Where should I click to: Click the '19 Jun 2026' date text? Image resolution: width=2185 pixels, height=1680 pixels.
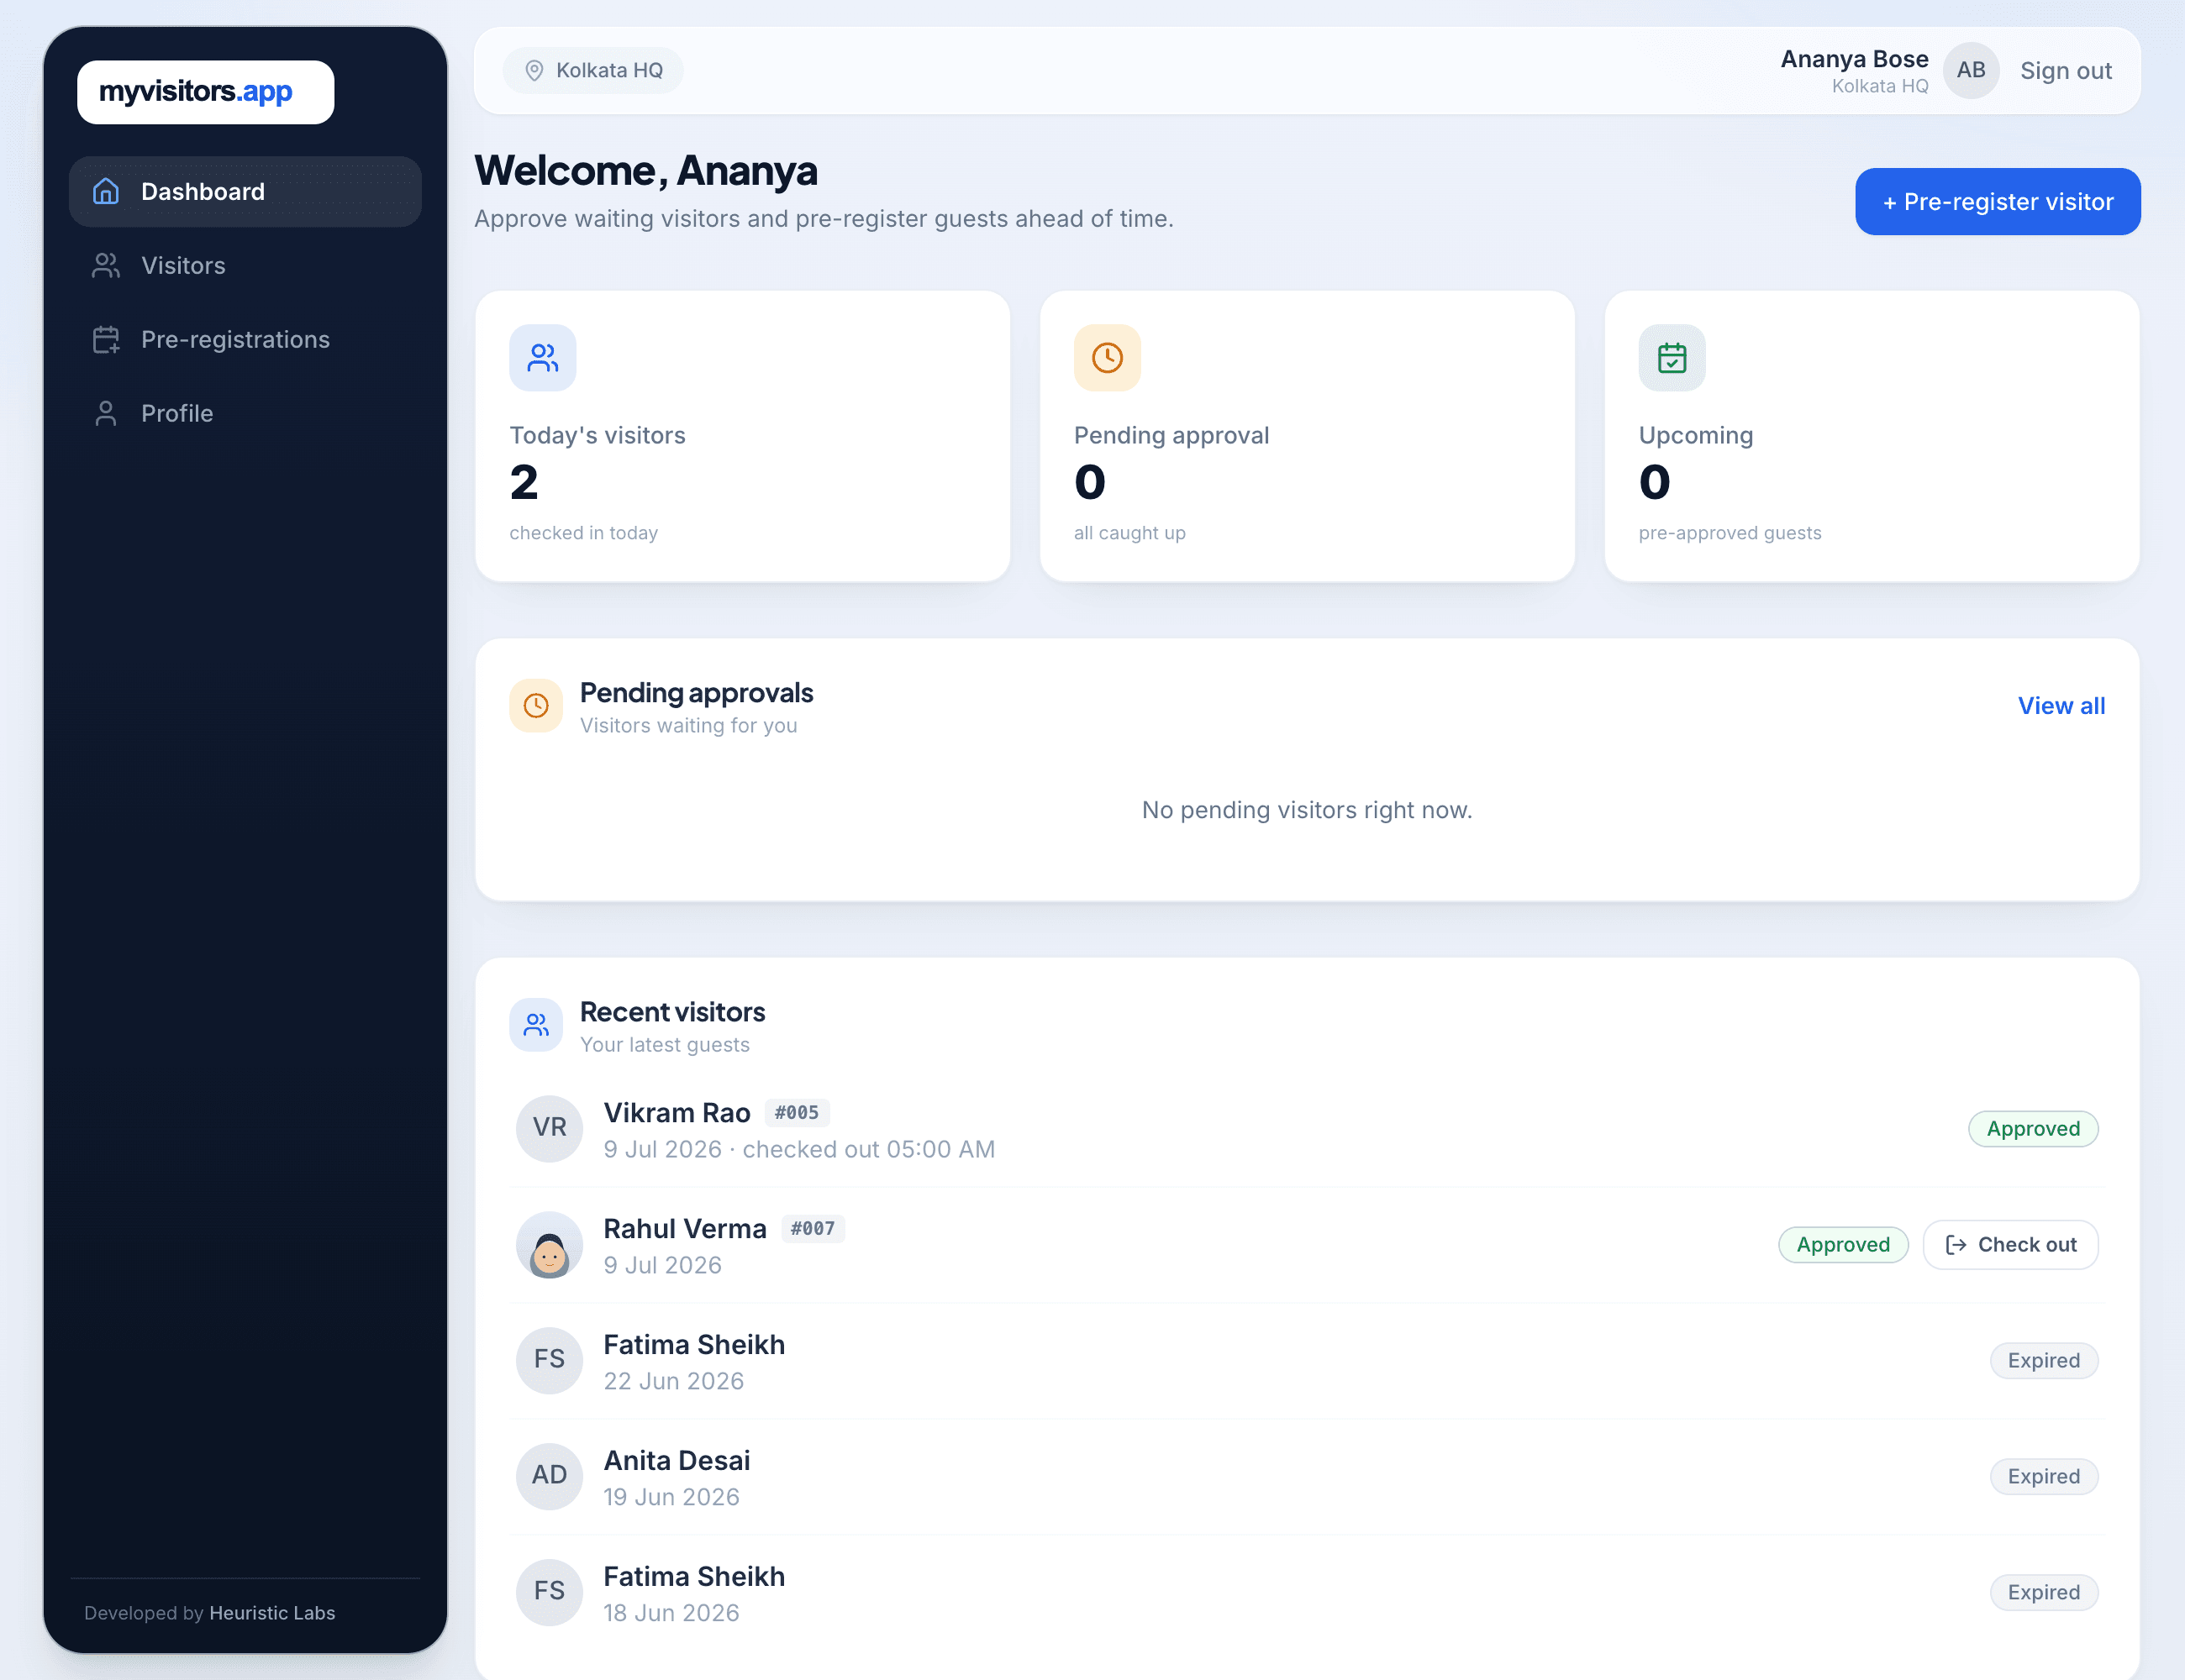pyautogui.click(x=671, y=1497)
